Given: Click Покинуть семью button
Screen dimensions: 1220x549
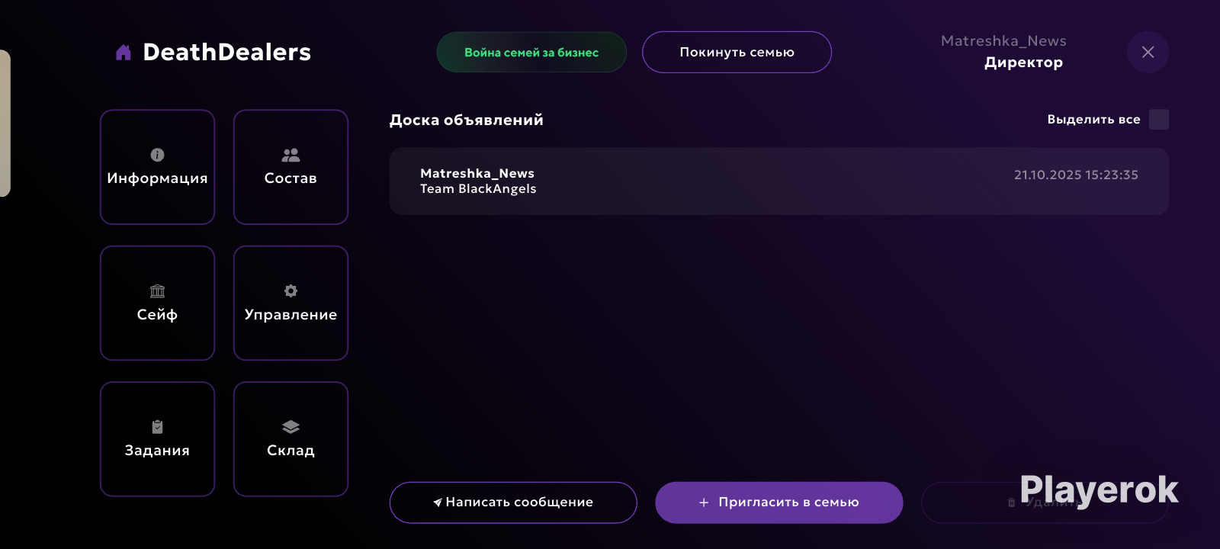Looking at the screenshot, I should pos(737,52).
